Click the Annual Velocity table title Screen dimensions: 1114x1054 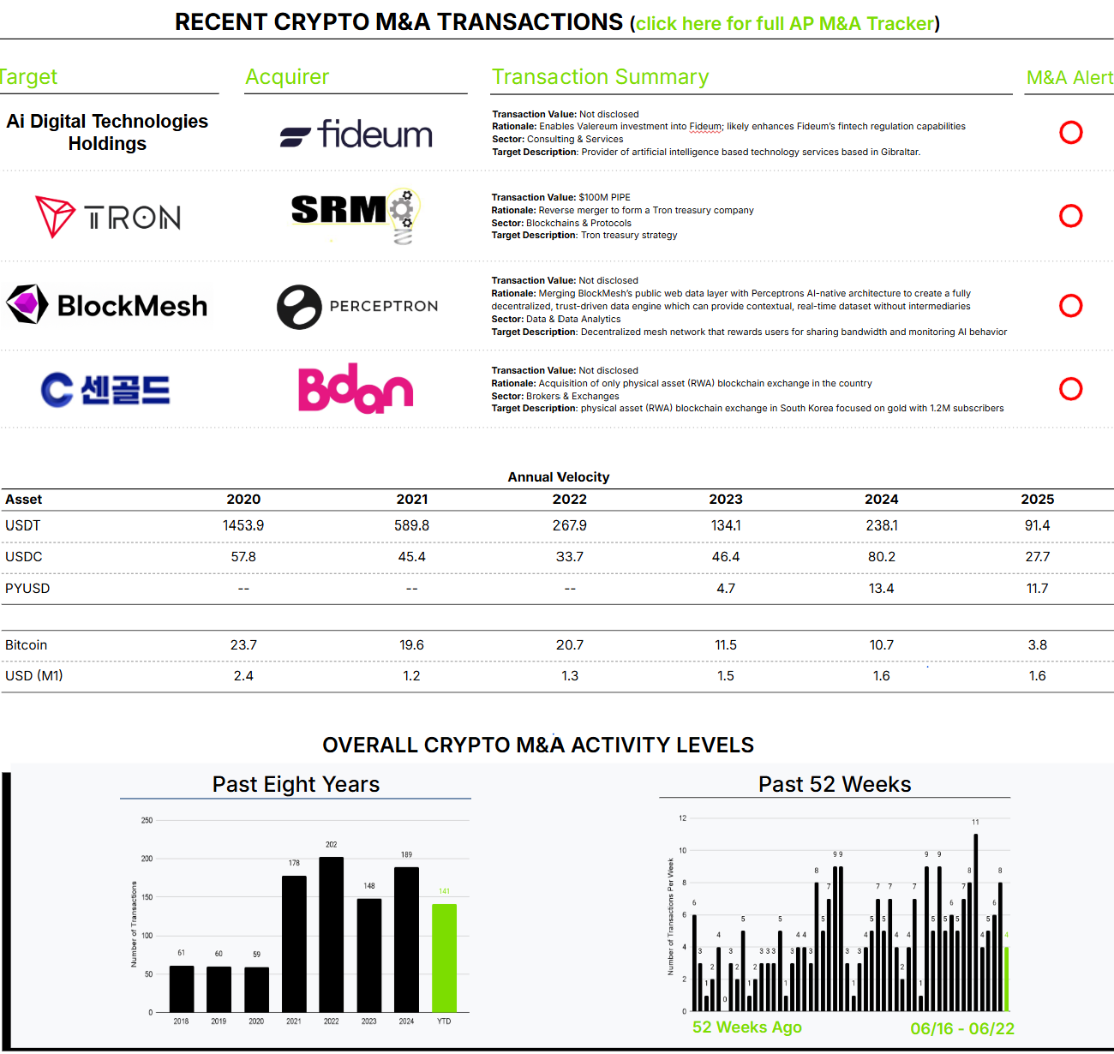click(559, 477)
